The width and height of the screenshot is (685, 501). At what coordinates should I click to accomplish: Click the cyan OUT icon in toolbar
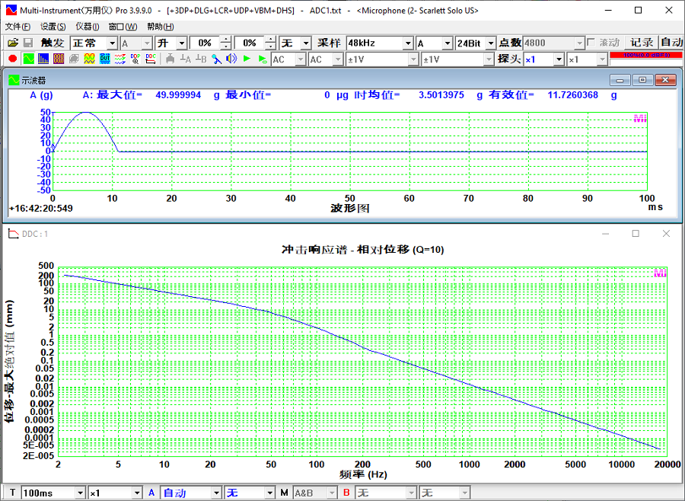pyautogui.click(x=105, y=59)
